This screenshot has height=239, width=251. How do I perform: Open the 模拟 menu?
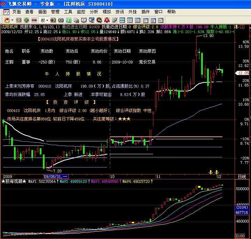(107, 12)
